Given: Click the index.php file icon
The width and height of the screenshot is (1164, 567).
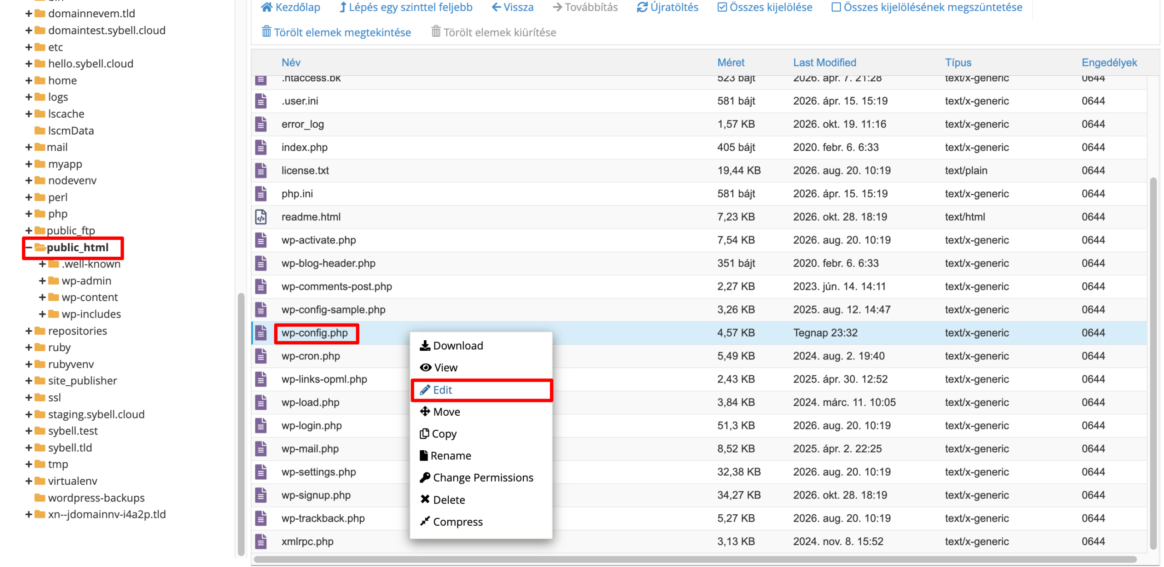Looking at the screenshot, I should coord(261,148).
